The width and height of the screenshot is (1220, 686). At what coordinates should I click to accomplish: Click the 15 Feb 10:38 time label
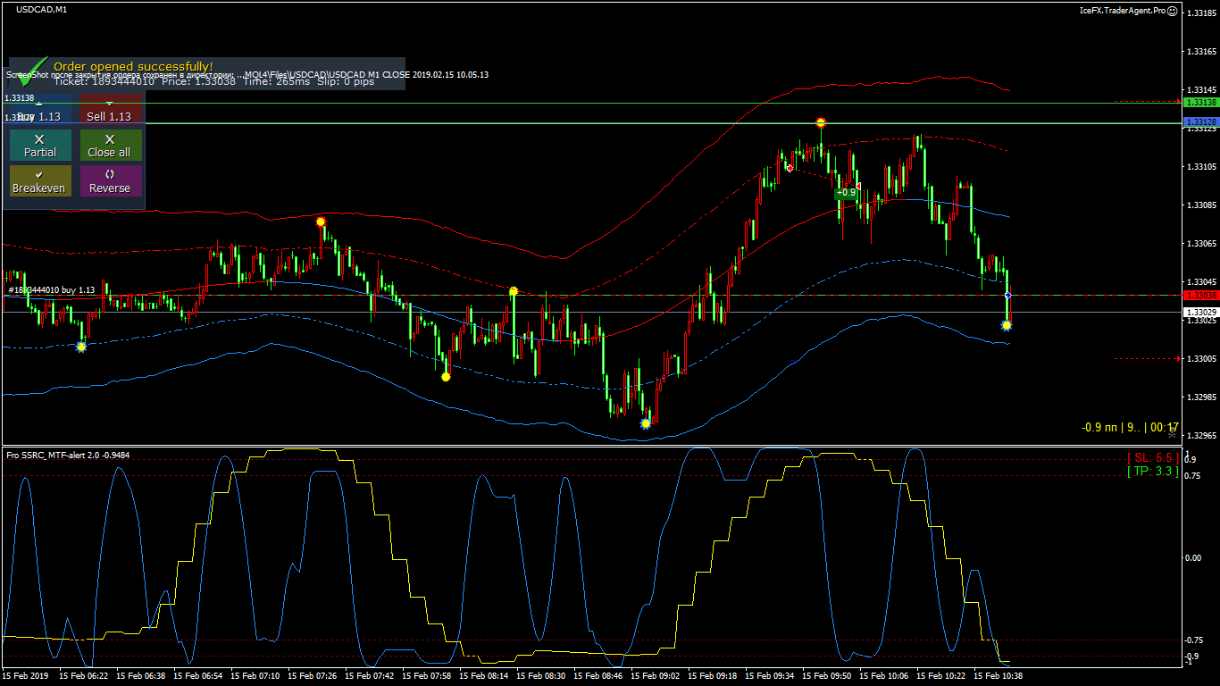pos(999,676)
